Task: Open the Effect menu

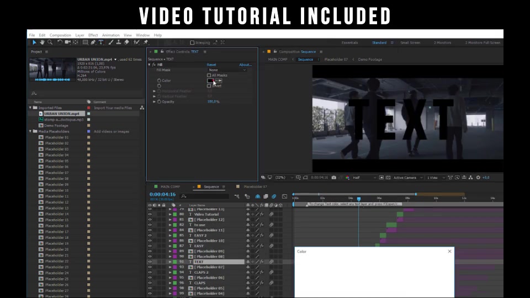Action: tap(93, 35)
